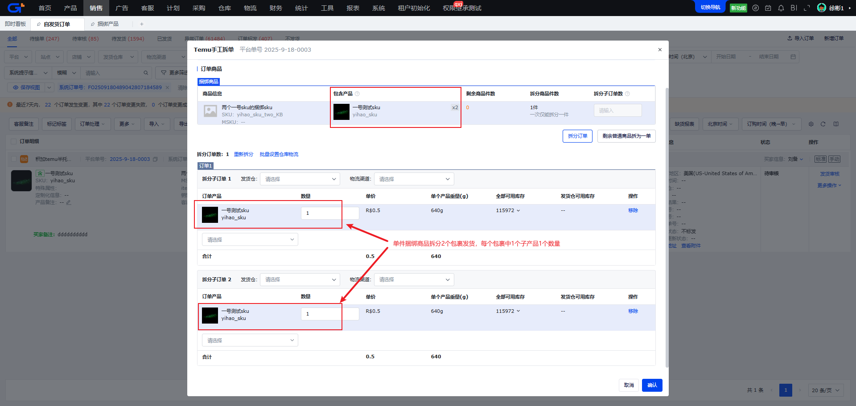Open the 仓库 top menu
This screenshot has width=856, height=406.
tap(224, 8)
